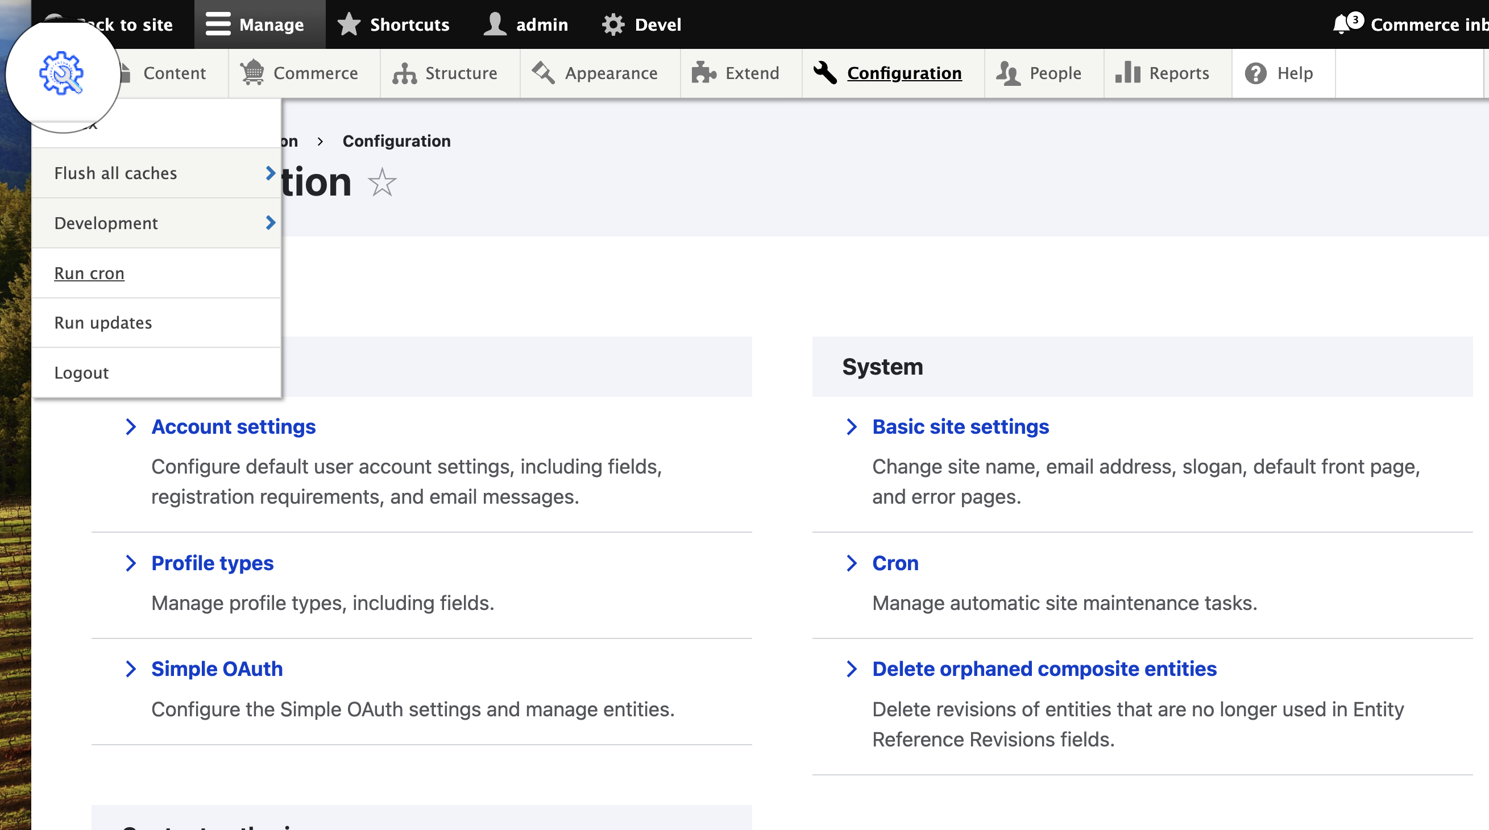The height and width of the screenshot is (830, 1489).
Task: Open the Commerce notifications bell icon
Action: click(1343, 24)
